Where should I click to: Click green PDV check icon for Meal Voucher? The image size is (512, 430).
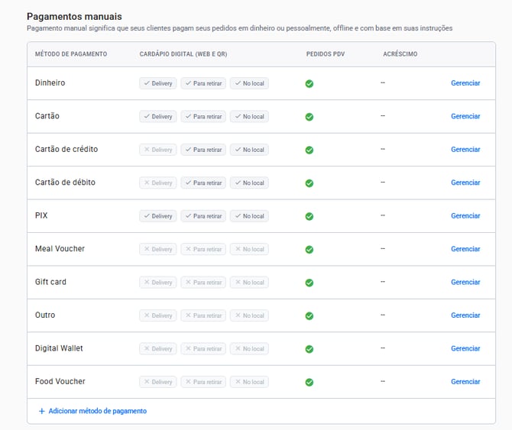point(309,250)
